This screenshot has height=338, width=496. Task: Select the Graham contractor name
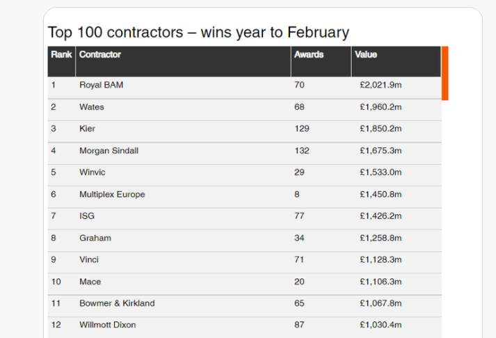[95, 238]
